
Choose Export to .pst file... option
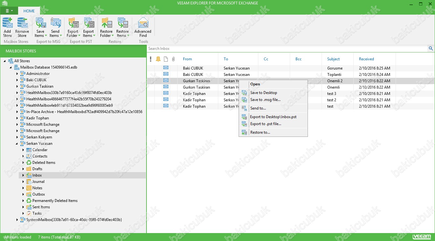(x=273, y=124)
